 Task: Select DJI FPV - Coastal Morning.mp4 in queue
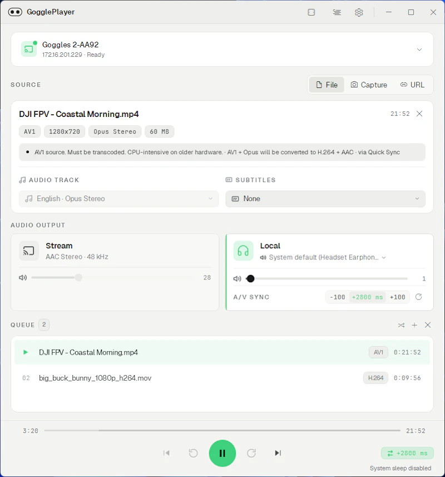(222, 352)
